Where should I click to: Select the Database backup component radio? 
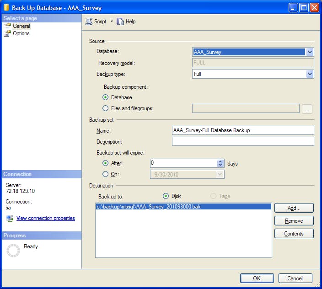pos(105,97)
